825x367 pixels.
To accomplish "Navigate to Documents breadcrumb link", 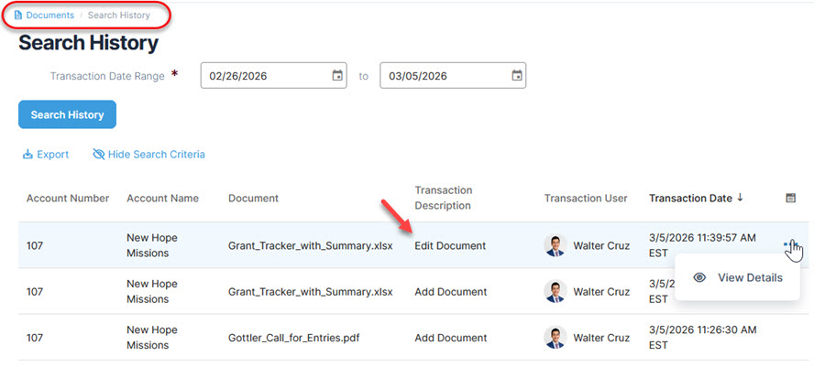I will pos(49,16).
